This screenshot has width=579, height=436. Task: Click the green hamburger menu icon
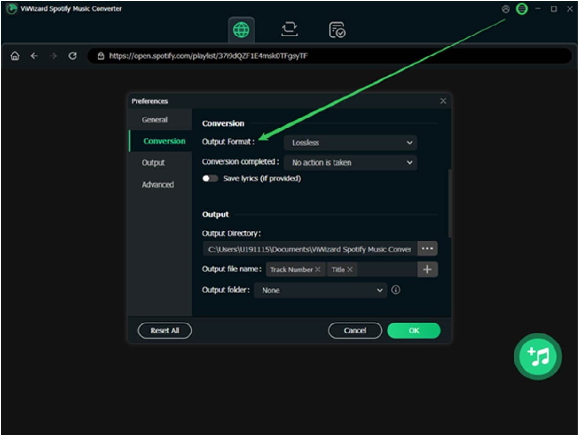pyautogui.click(x=522, y=9)
